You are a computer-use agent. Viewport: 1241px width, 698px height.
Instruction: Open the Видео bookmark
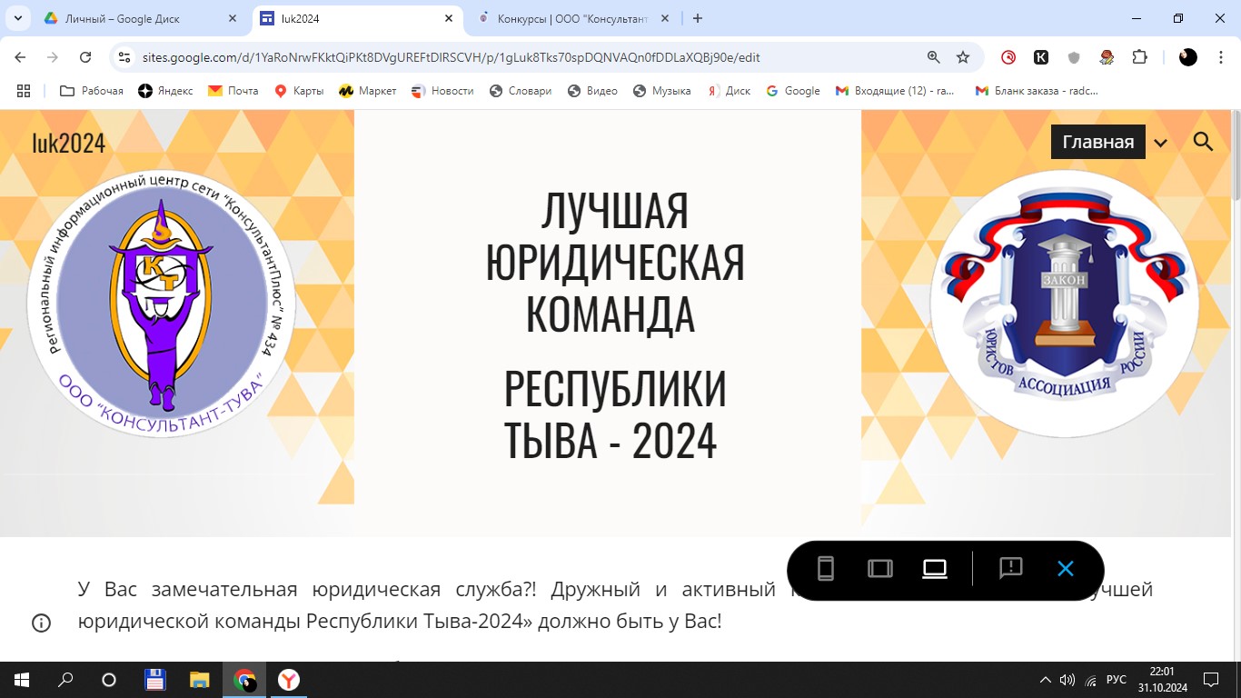(x=592, y=91)
